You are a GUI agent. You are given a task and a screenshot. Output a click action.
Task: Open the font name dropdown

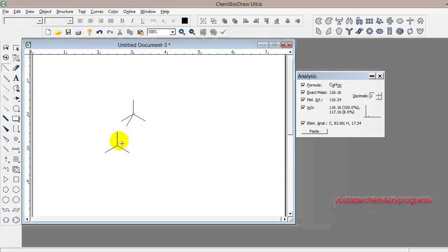pyautogui.click(x=40, y=21)
